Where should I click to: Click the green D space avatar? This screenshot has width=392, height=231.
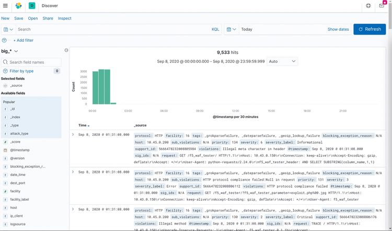pos(31,6)
